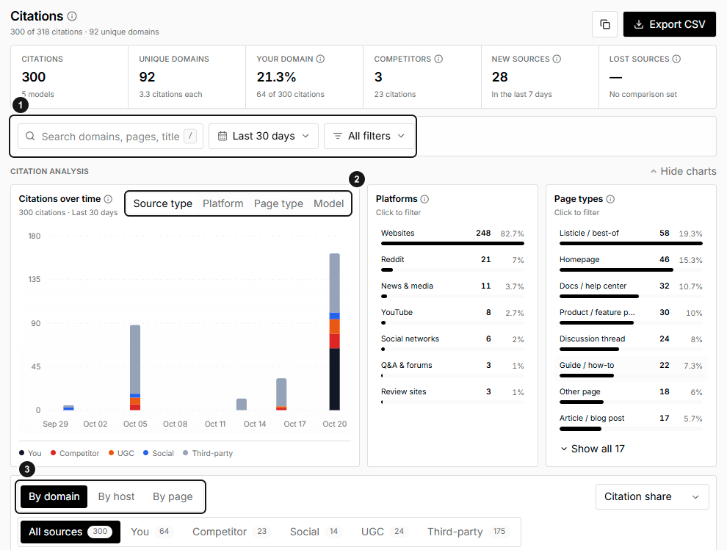The height and width of the screenshot is (550, 727).
Task: Filter by Listicle / best-of page type
Action: coord(631,236)
